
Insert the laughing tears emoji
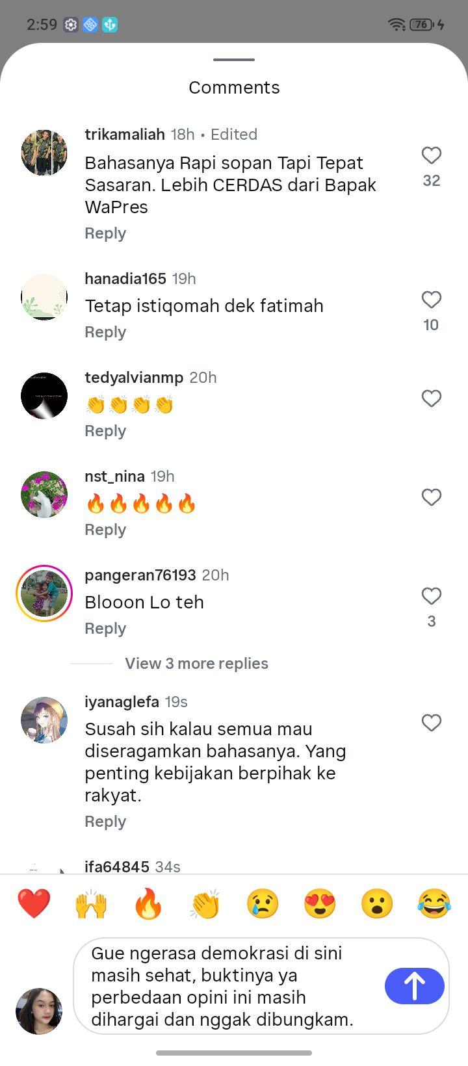434,903
